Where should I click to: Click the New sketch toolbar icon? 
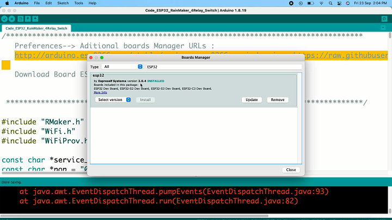coord(21,19)
